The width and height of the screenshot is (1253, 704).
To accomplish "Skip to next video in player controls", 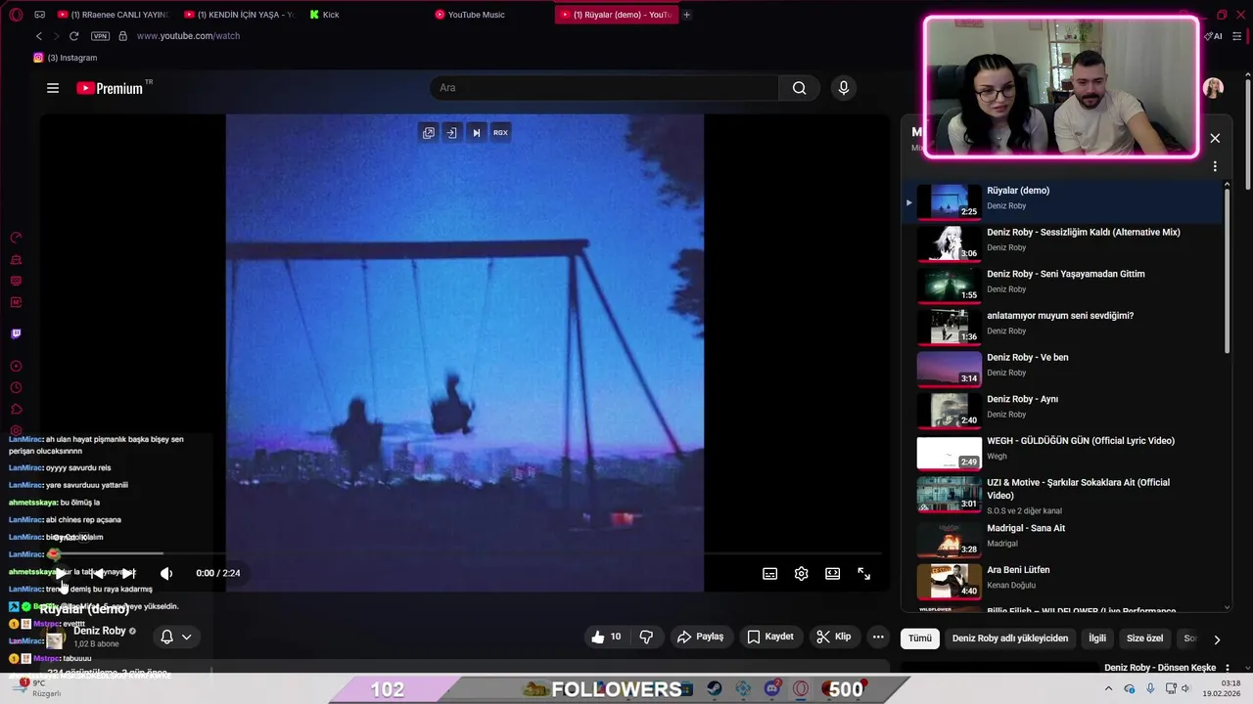I will click(128, 573).
